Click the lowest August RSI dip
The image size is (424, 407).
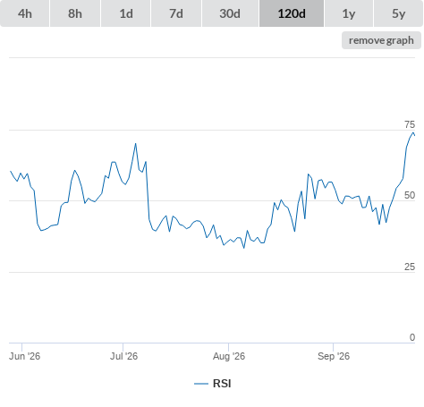(244, 248)
